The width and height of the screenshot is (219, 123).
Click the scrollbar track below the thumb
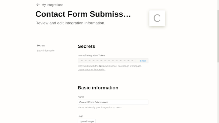coord(218,93)
